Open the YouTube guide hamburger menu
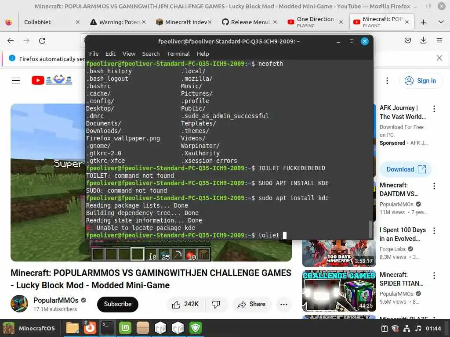450x337 pixels. (16, 81)
